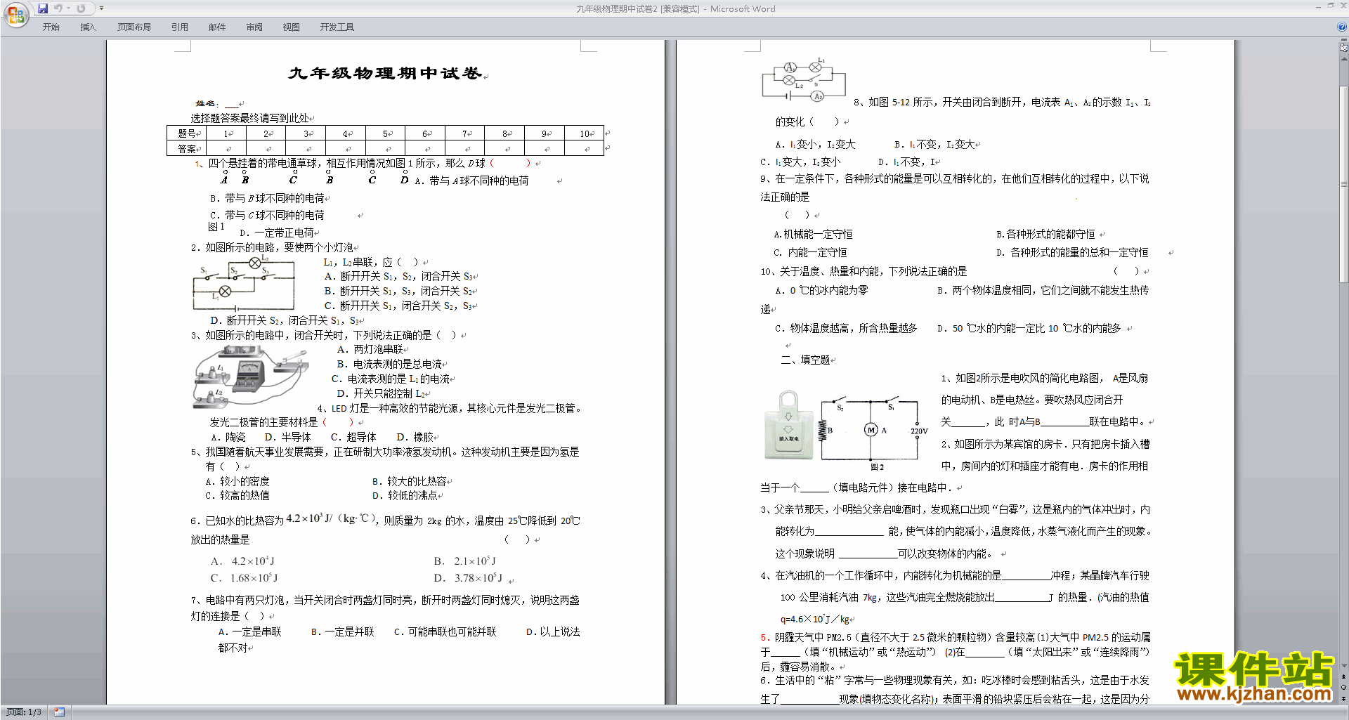Toggle the ruler button above scrollbar

coord(1343,48)
